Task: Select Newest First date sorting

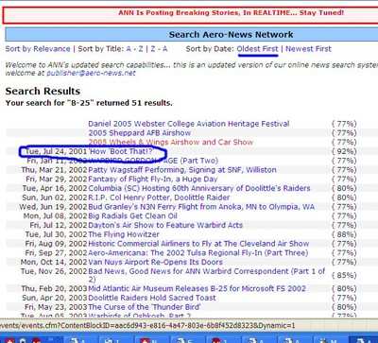Action: [x=308, y=49]
